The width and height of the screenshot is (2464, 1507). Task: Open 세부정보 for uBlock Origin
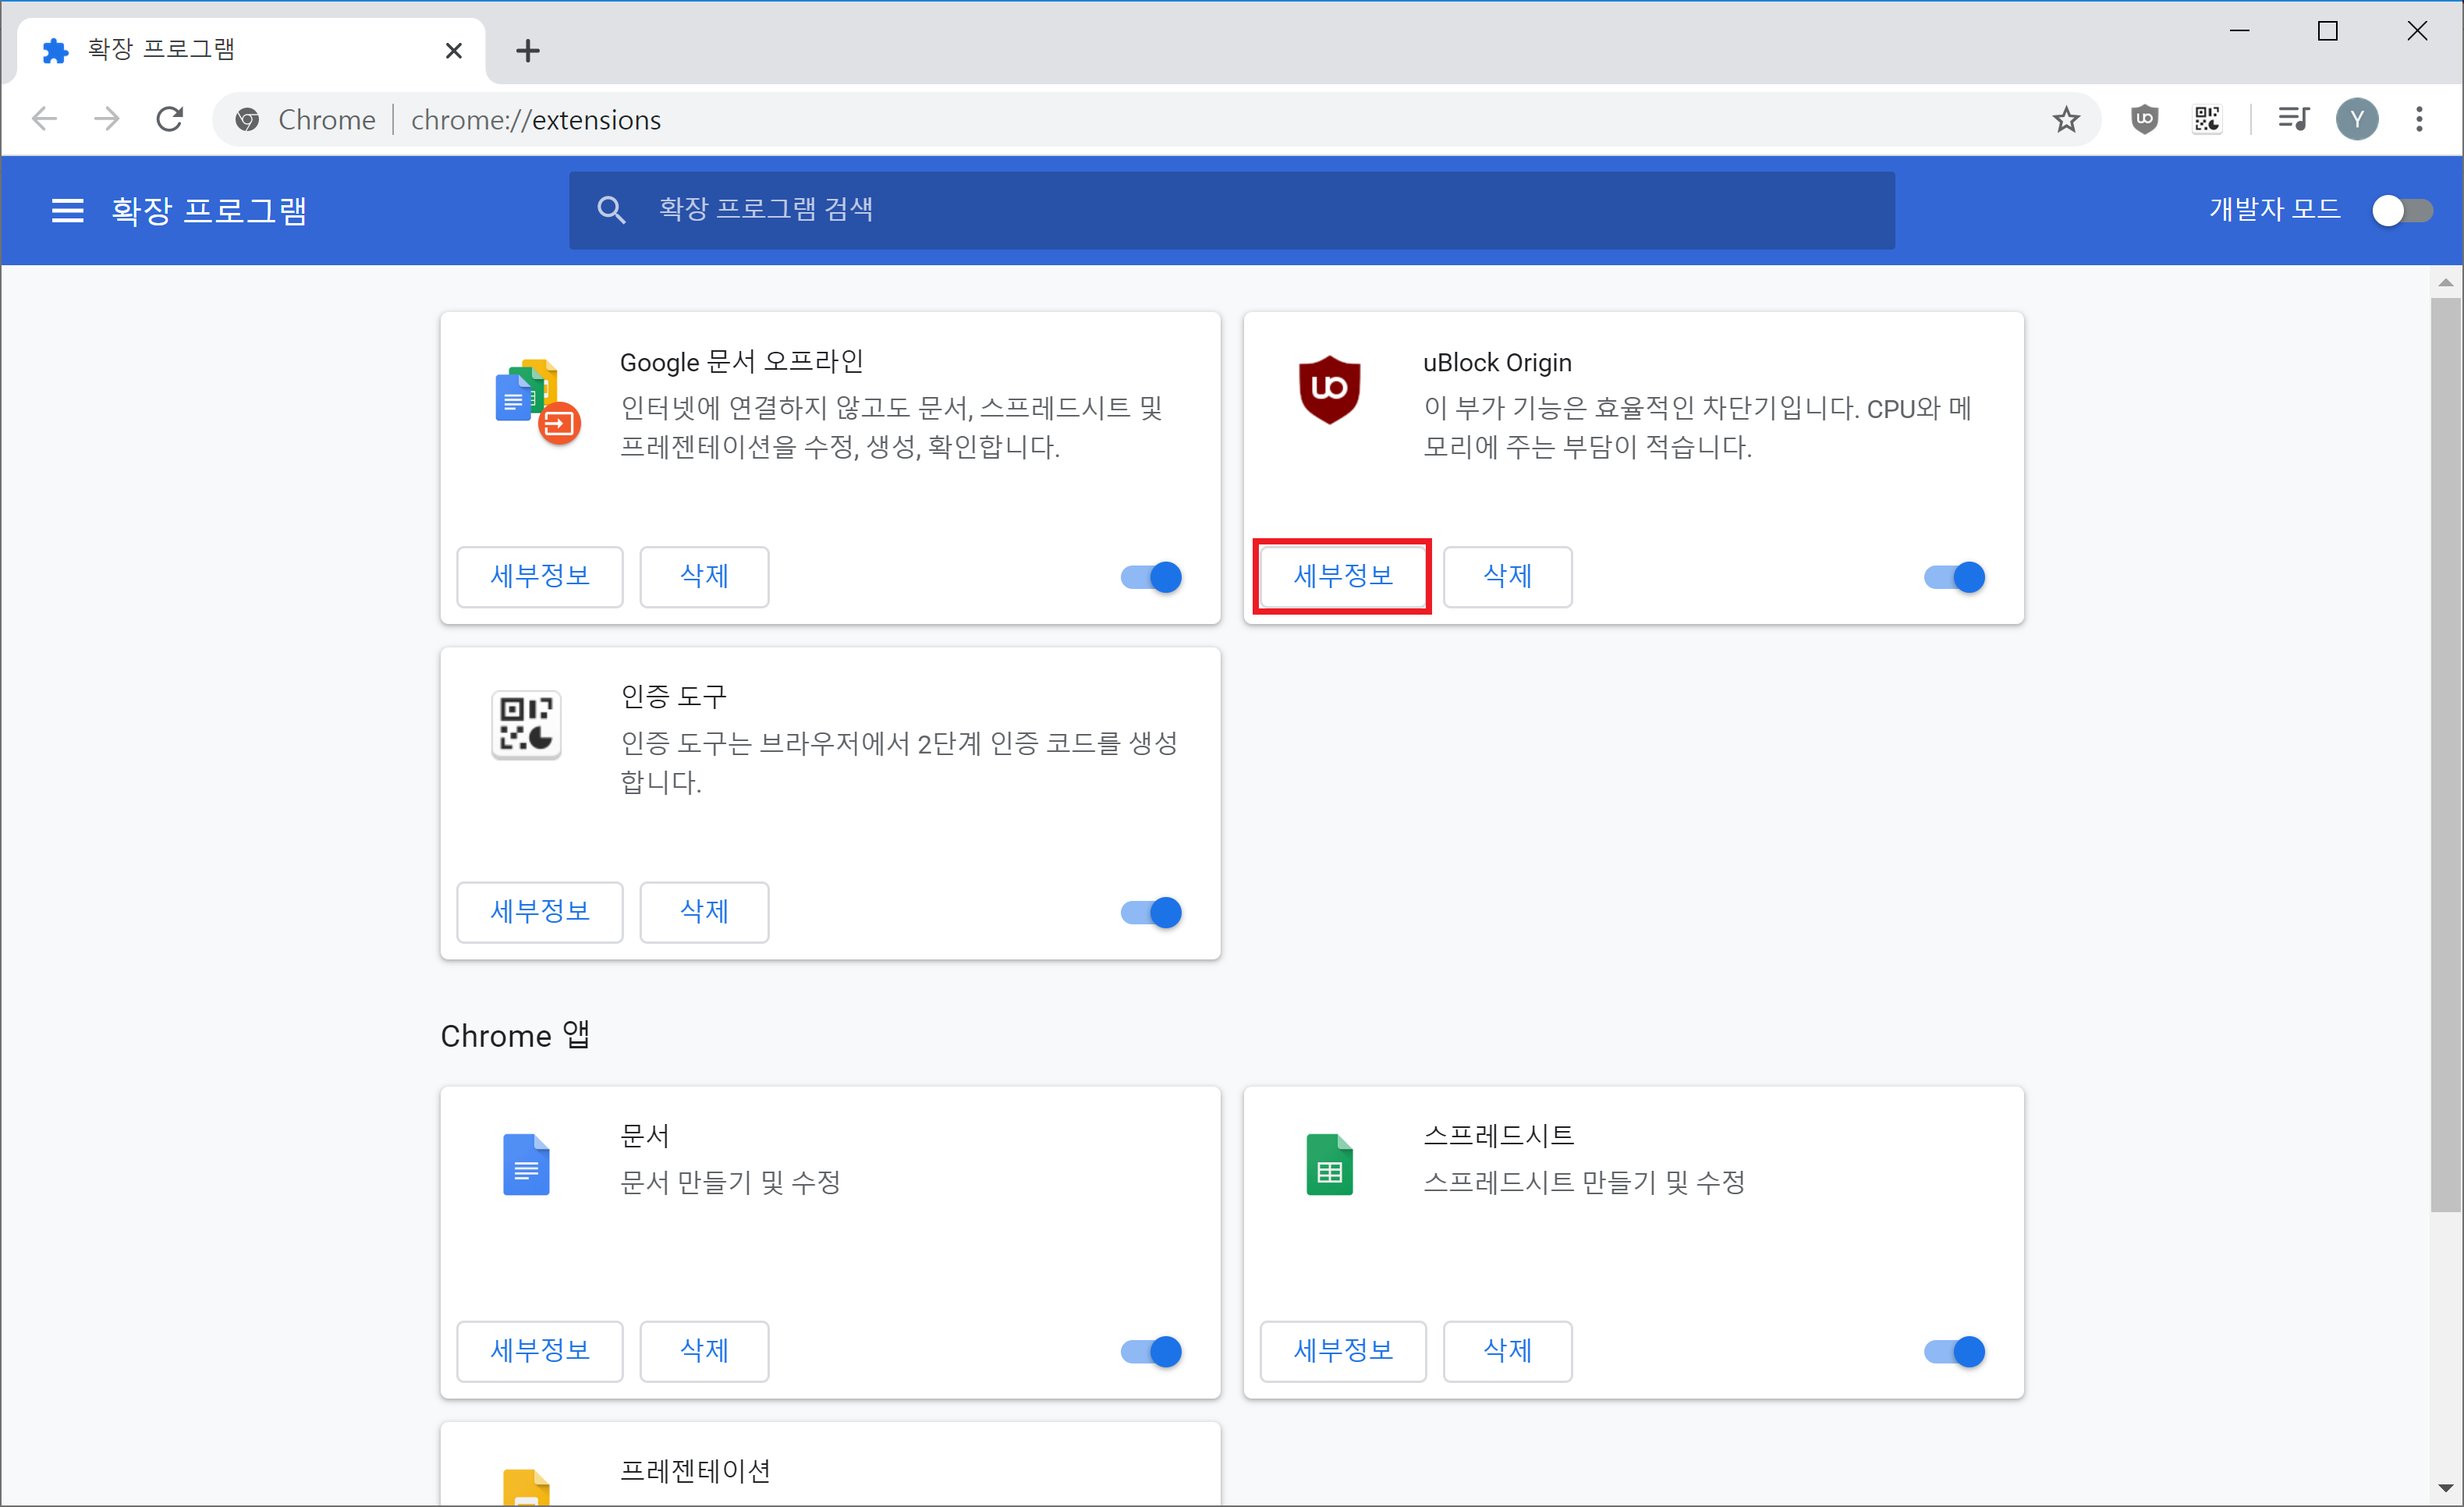(1342, 576)
